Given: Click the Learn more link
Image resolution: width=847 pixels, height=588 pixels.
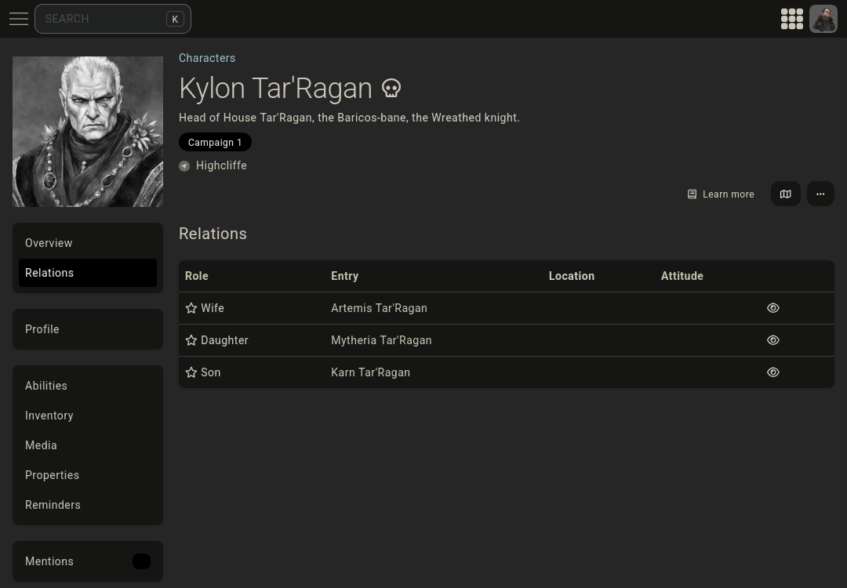Looking at the screenshot, I should 721,194.
